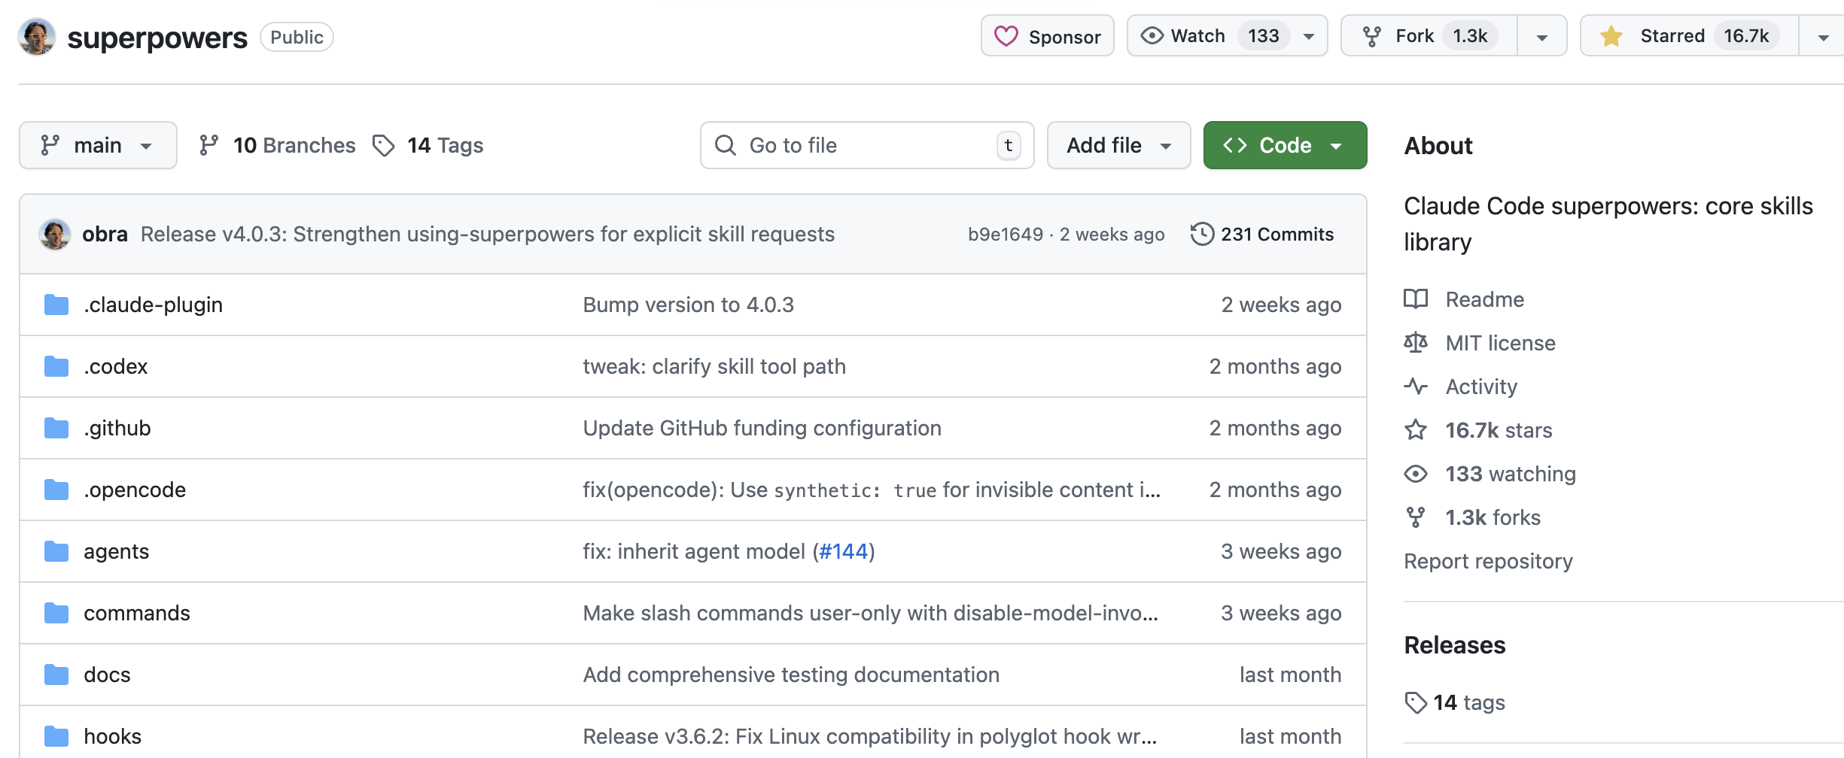1844x758 pixels.
Task: Click the Sponsor heart icon
Action: [1006, 36]
